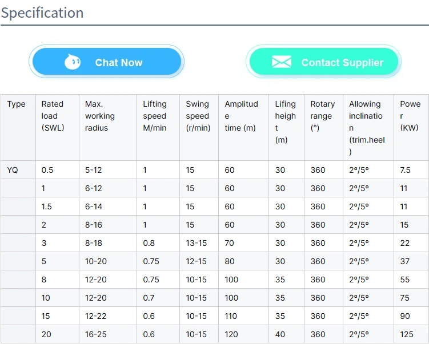This screenshot has width=429, height=344.
Task: Click the Specification heading
Action: click(x=42, y=13)
